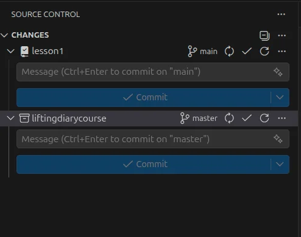
Task: Open the Source Control header more actions menu
Action: coord(282,15)
